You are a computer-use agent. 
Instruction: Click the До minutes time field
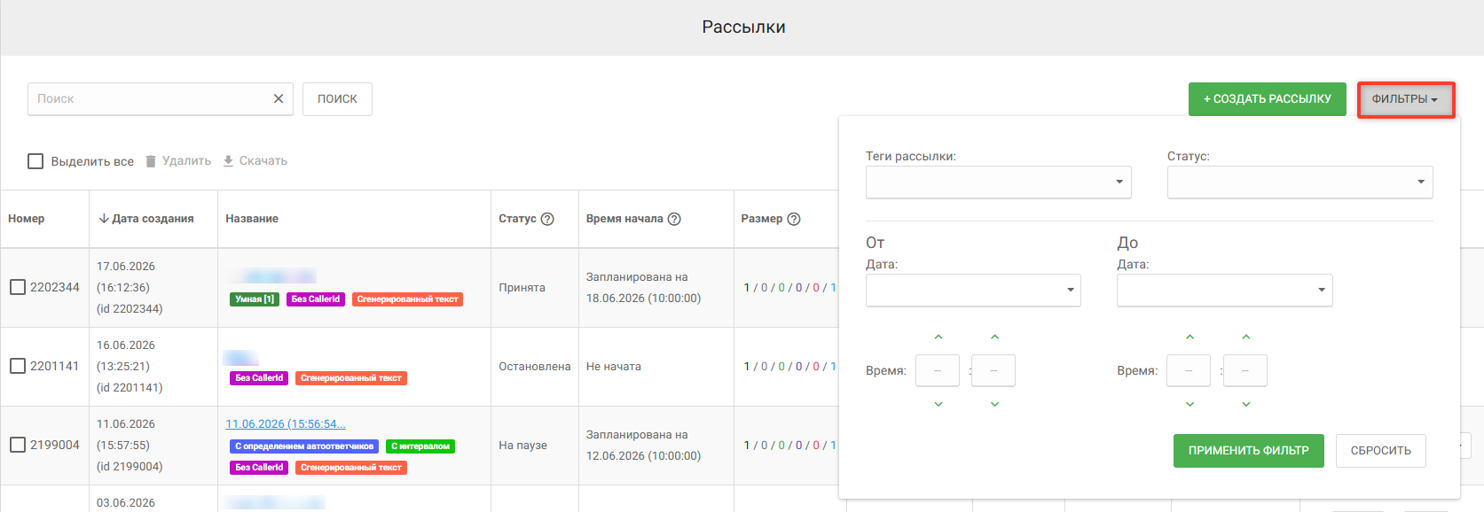[x=1245, y=370]
